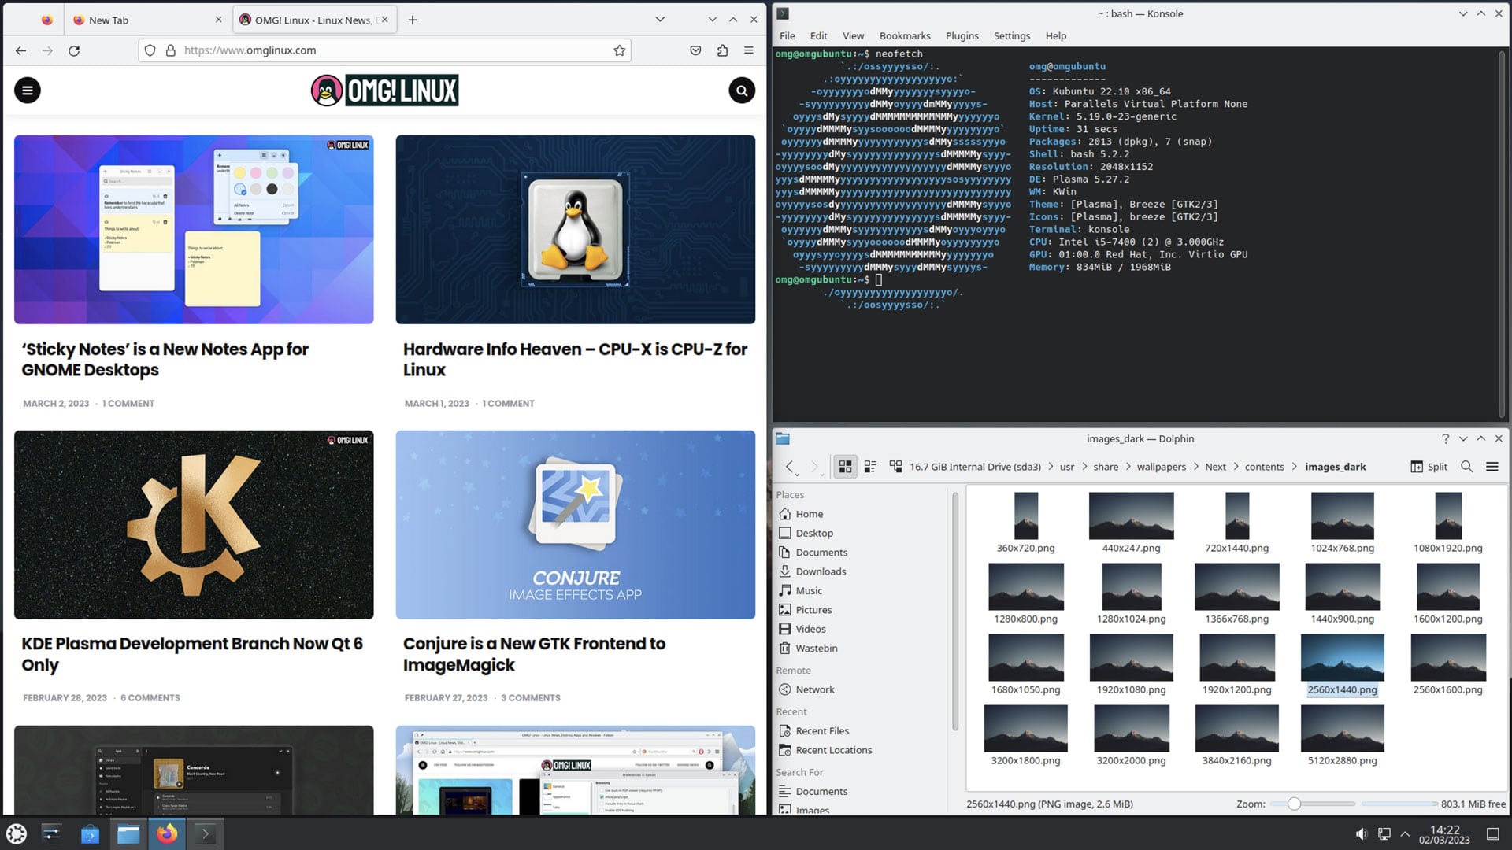The image size is (1512, 850).
Task: Open a new Firefox tab
Action: tap(413, 20)
